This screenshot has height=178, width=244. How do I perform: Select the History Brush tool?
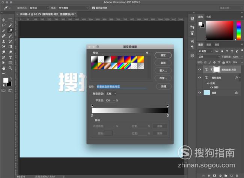[x=11, y=41]
